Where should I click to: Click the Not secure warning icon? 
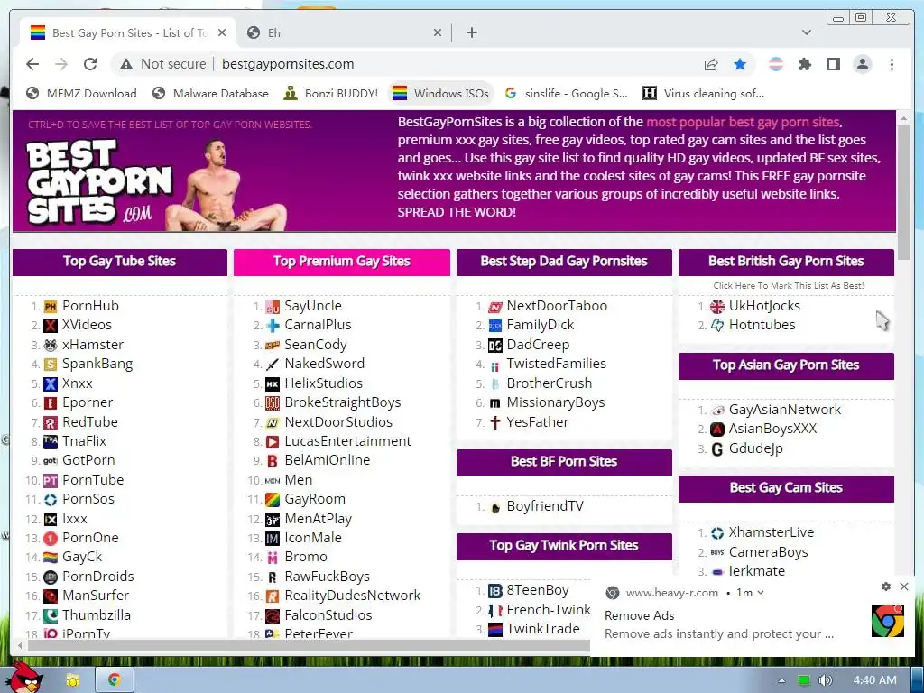[x=126, y=64]
